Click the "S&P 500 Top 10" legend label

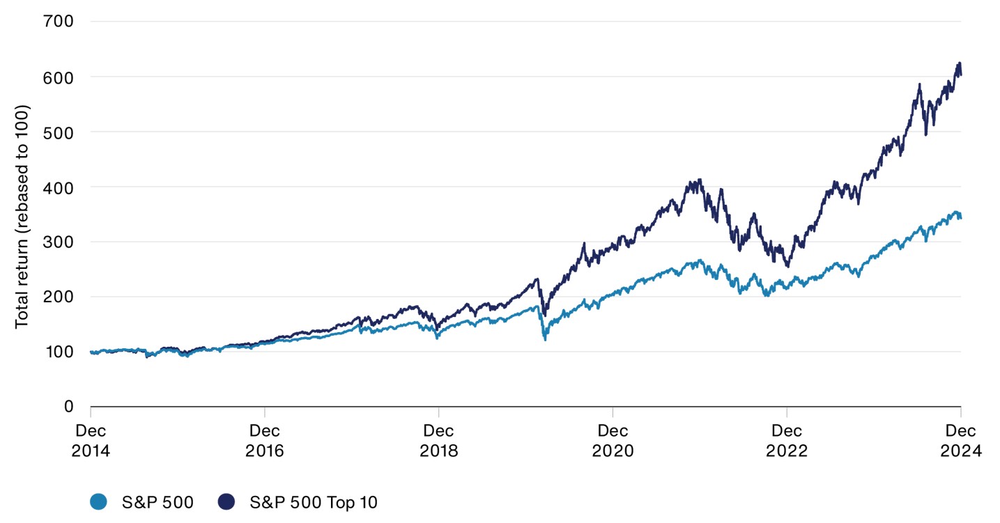tap(314, 501)
